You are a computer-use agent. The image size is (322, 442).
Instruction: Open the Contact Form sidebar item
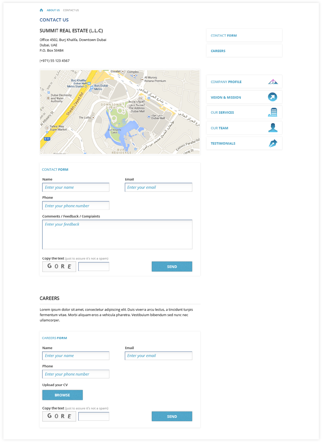[244, 35]
